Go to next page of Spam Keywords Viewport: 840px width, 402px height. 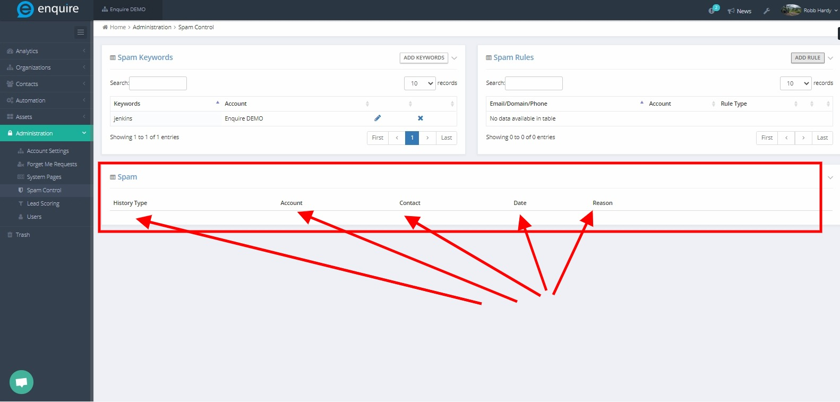[427, 138]
